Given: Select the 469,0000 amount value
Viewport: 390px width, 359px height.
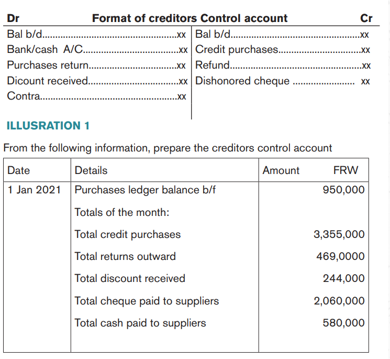Looking at the screenshot, I should coord(340,256).
